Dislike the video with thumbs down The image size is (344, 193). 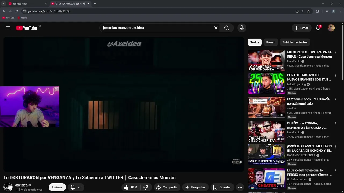point(146,187)
